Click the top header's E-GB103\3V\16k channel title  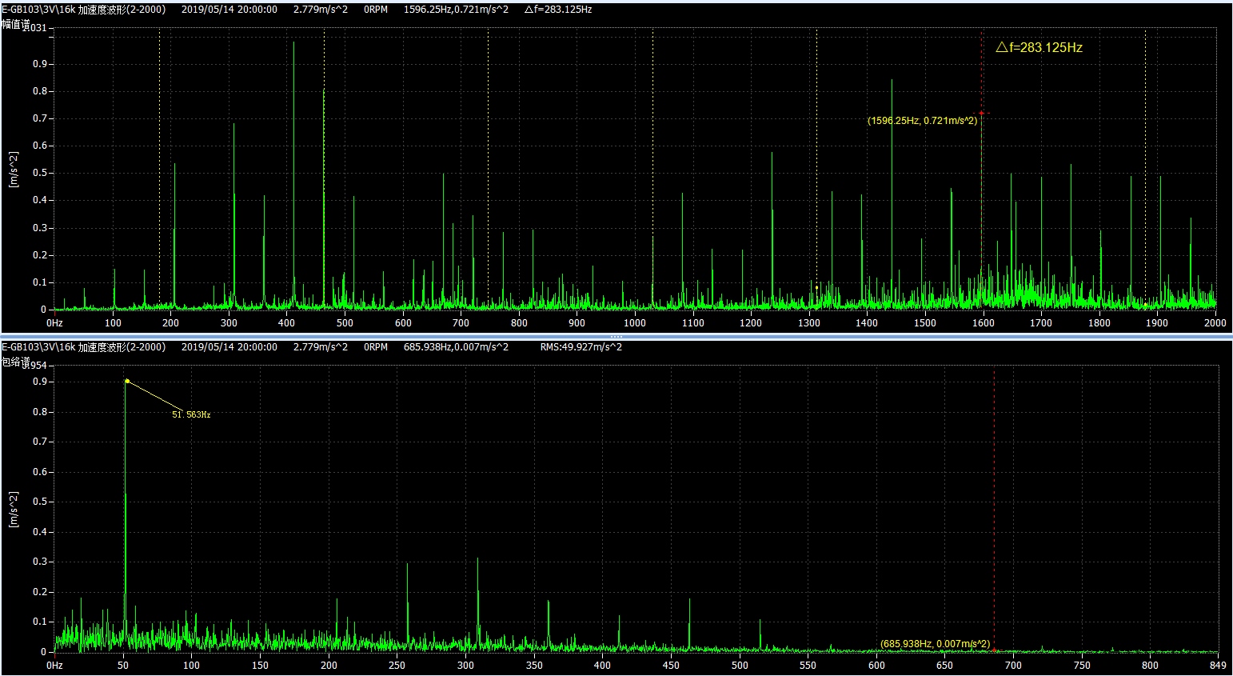(83, 10)
